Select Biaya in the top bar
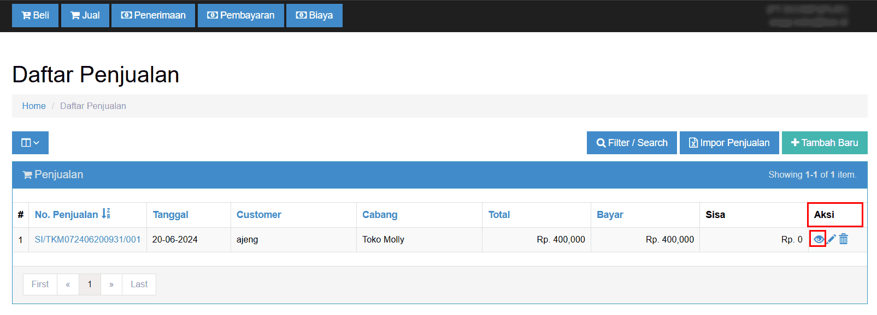Image resolution: width=877 pixels, height=315 pixels. [x=314, y=15]
